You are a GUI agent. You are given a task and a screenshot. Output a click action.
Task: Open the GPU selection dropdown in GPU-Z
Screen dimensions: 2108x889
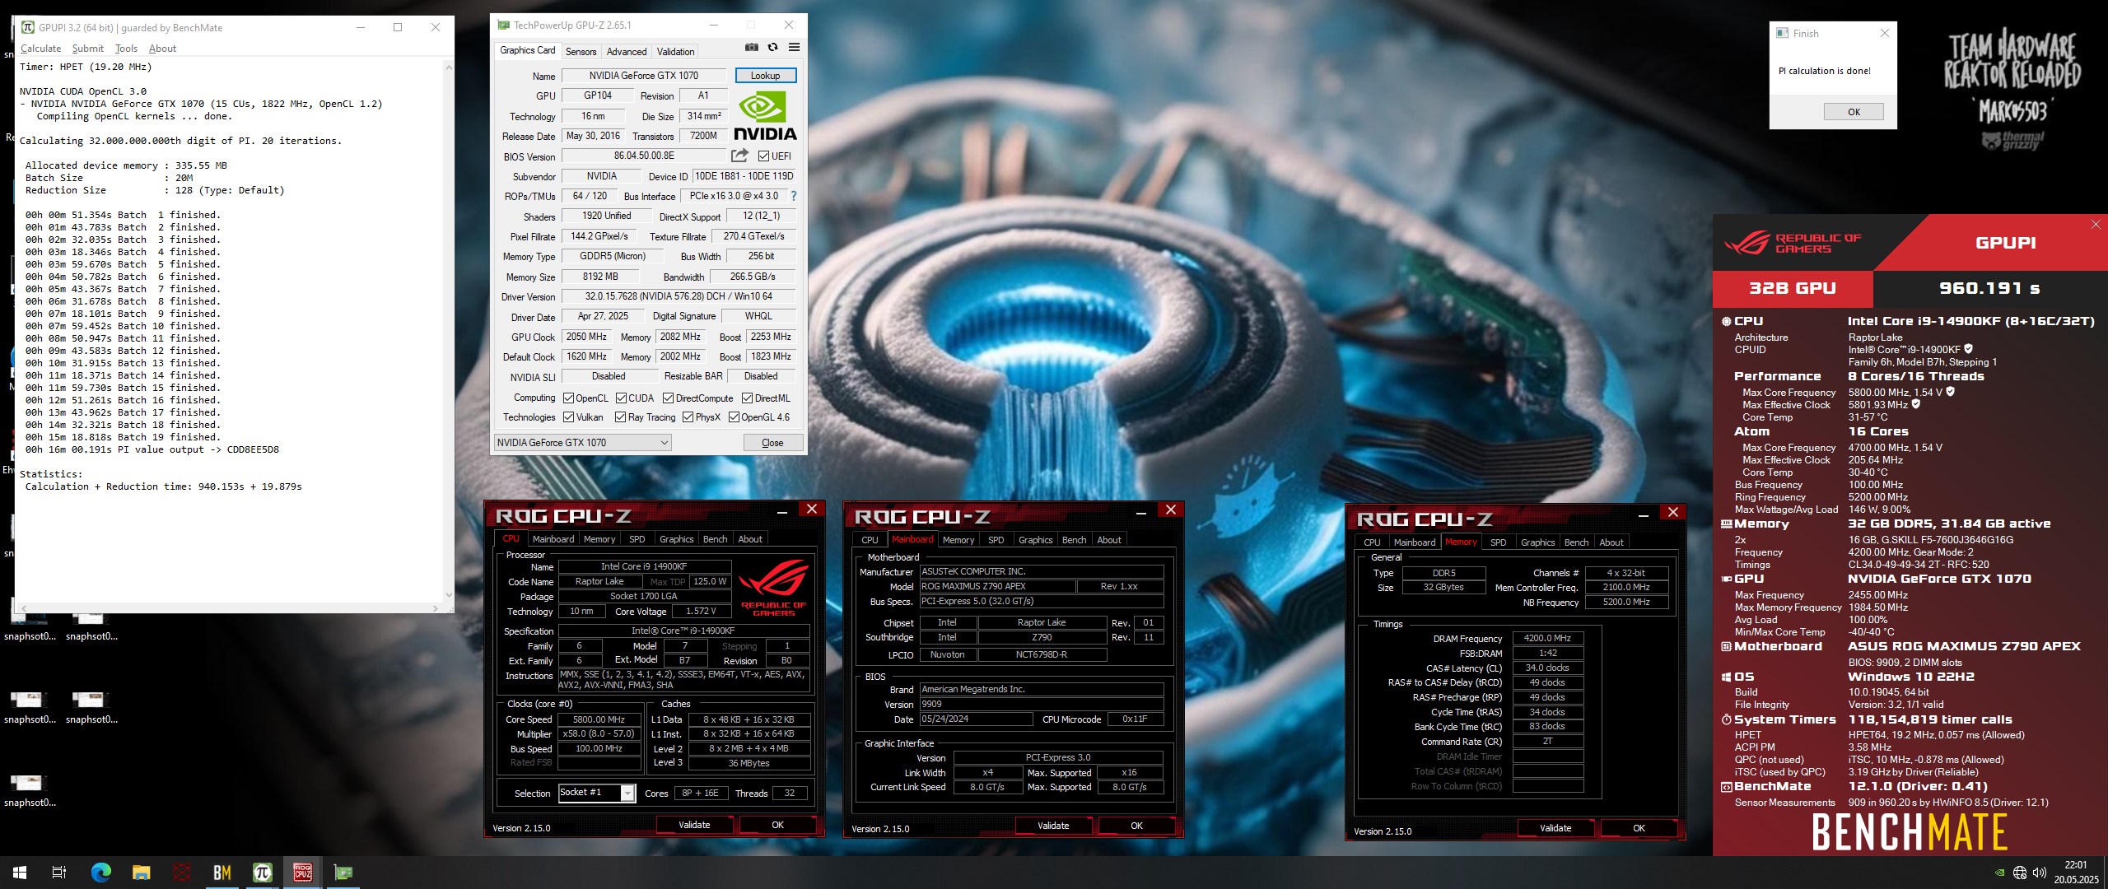tap(582, 443)
